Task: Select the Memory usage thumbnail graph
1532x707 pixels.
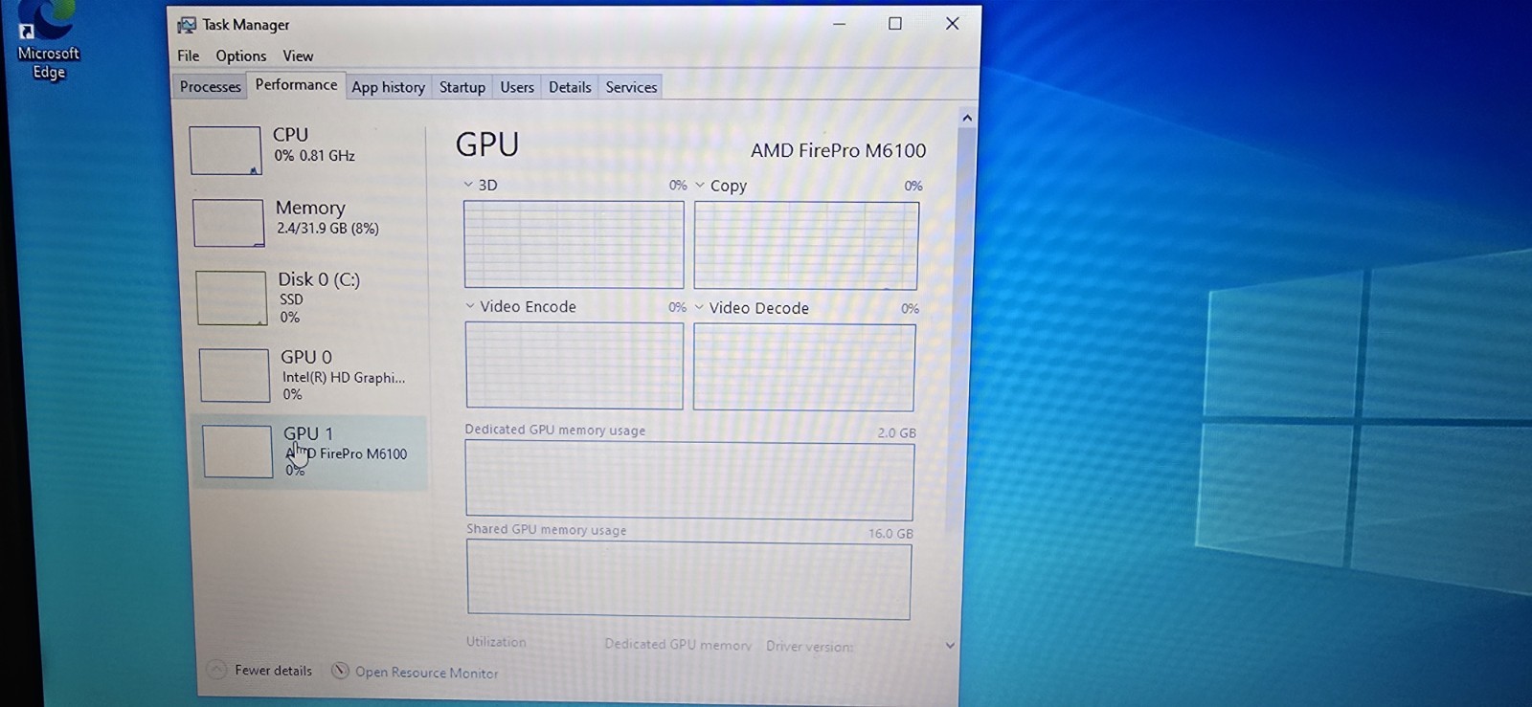Action: point(228,222)
